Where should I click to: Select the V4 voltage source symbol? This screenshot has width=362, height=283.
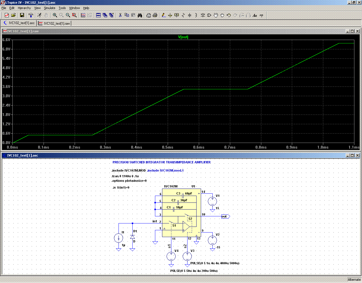(x=171, y=256)
